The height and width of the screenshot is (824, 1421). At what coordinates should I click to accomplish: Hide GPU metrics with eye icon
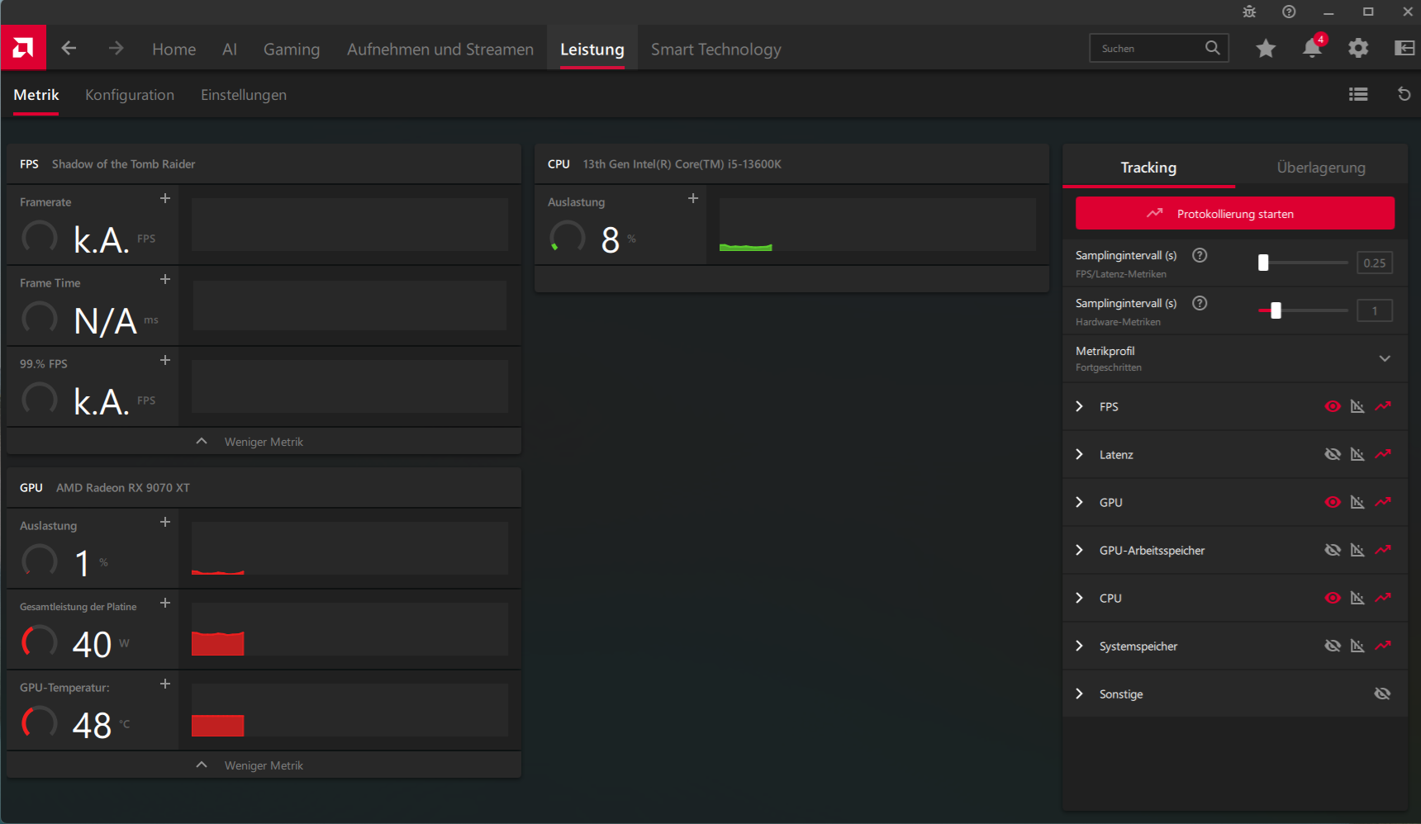[1333, 502]
